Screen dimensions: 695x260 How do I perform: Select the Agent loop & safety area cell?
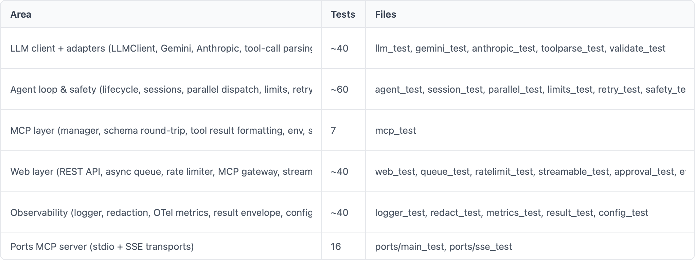(x=161, y=89)
